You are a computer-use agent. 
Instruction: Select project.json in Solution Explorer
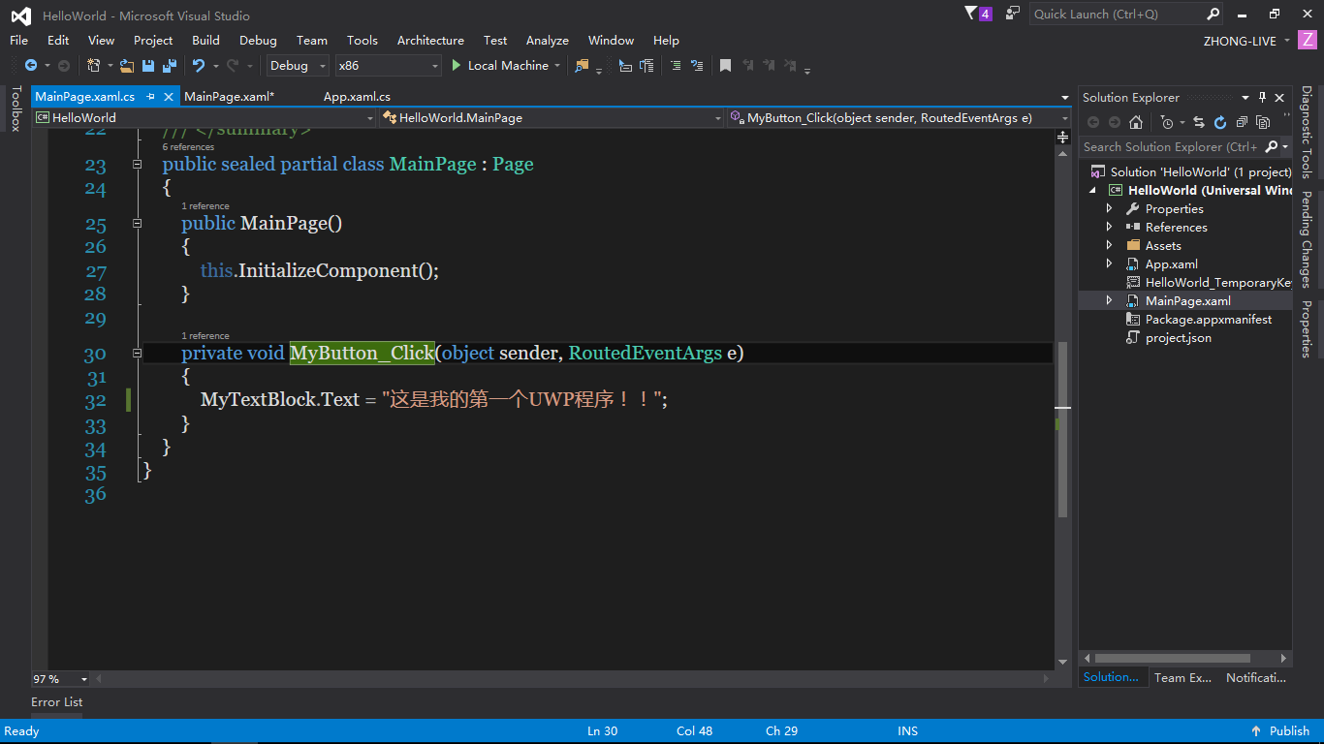pos(1178,338)
